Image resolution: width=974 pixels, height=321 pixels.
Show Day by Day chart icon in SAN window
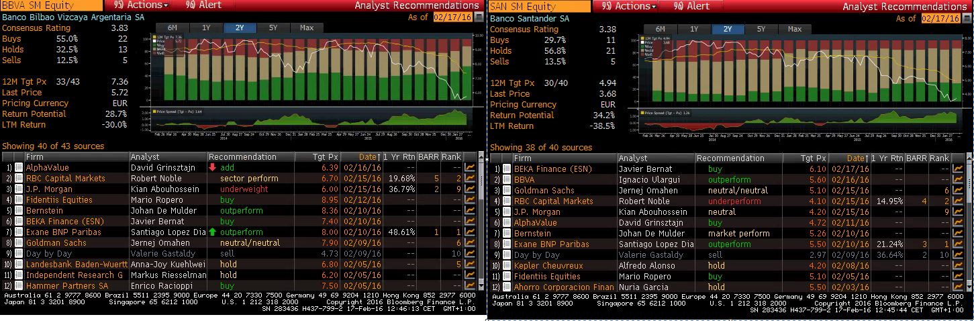coord(958,255)
